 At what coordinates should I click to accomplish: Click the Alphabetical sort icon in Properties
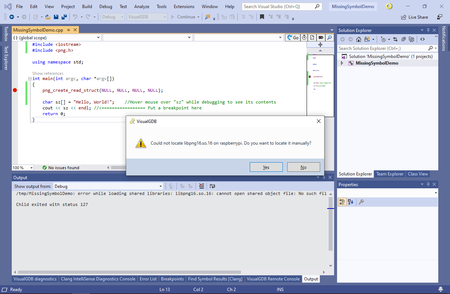pos(351,202)
